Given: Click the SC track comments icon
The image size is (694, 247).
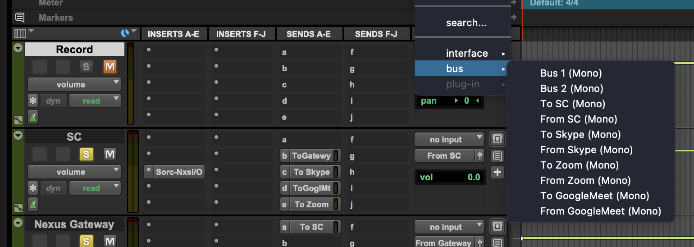Looking at the screenshot, I should pos(497,156).
